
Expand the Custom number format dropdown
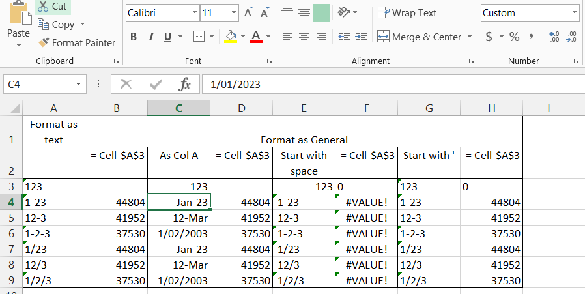573,13
